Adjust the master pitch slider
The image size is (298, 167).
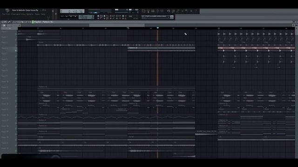[x=56, y=14]
